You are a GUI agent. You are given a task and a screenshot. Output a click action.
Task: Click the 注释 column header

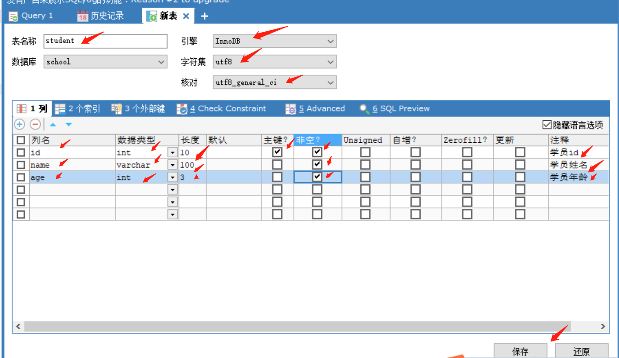pyautogui.click(x=579, y=140)
